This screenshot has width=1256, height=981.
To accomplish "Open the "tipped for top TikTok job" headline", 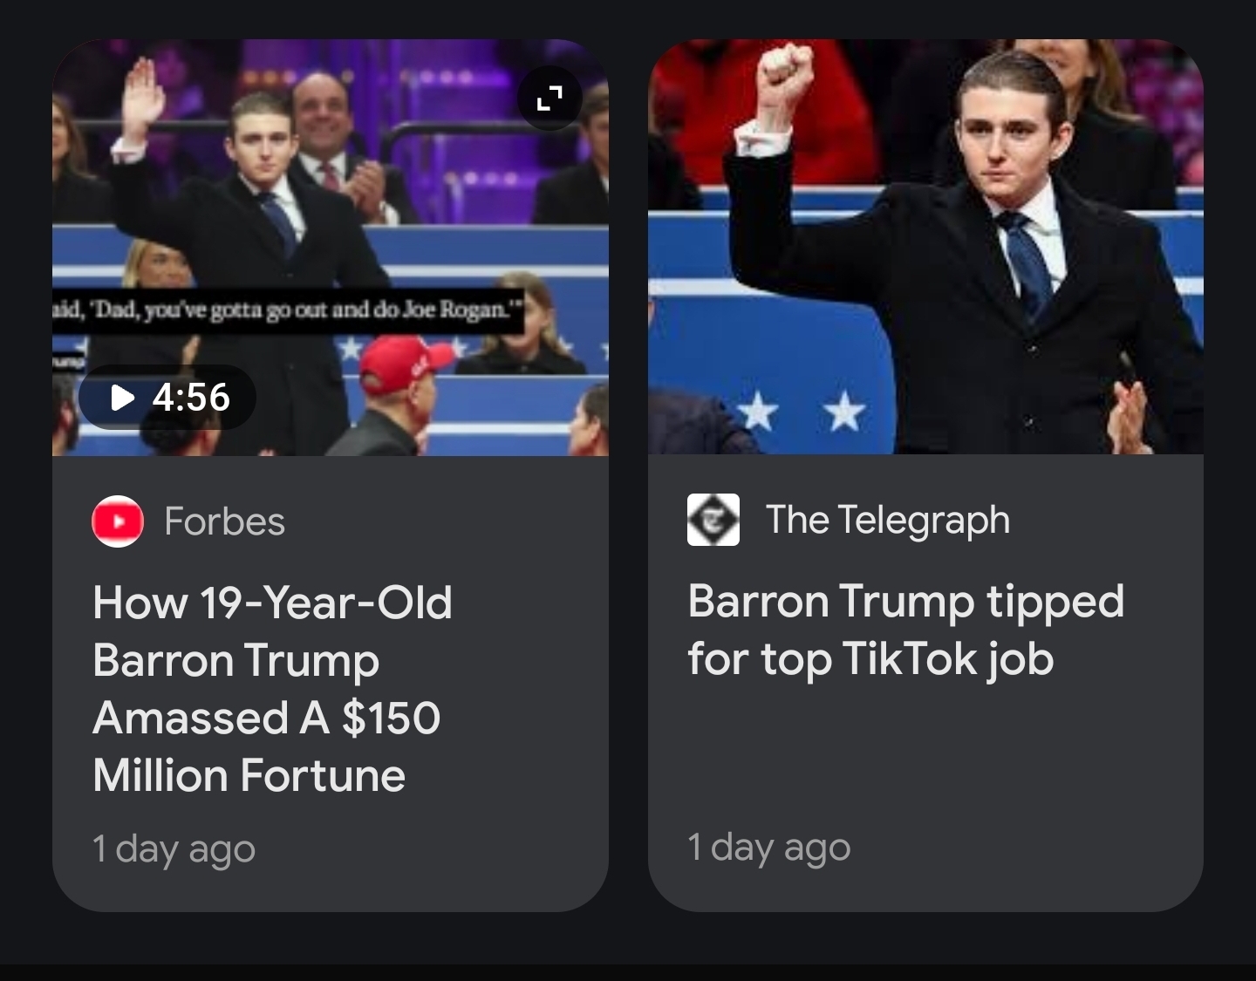I will click(x=905, y=629).
